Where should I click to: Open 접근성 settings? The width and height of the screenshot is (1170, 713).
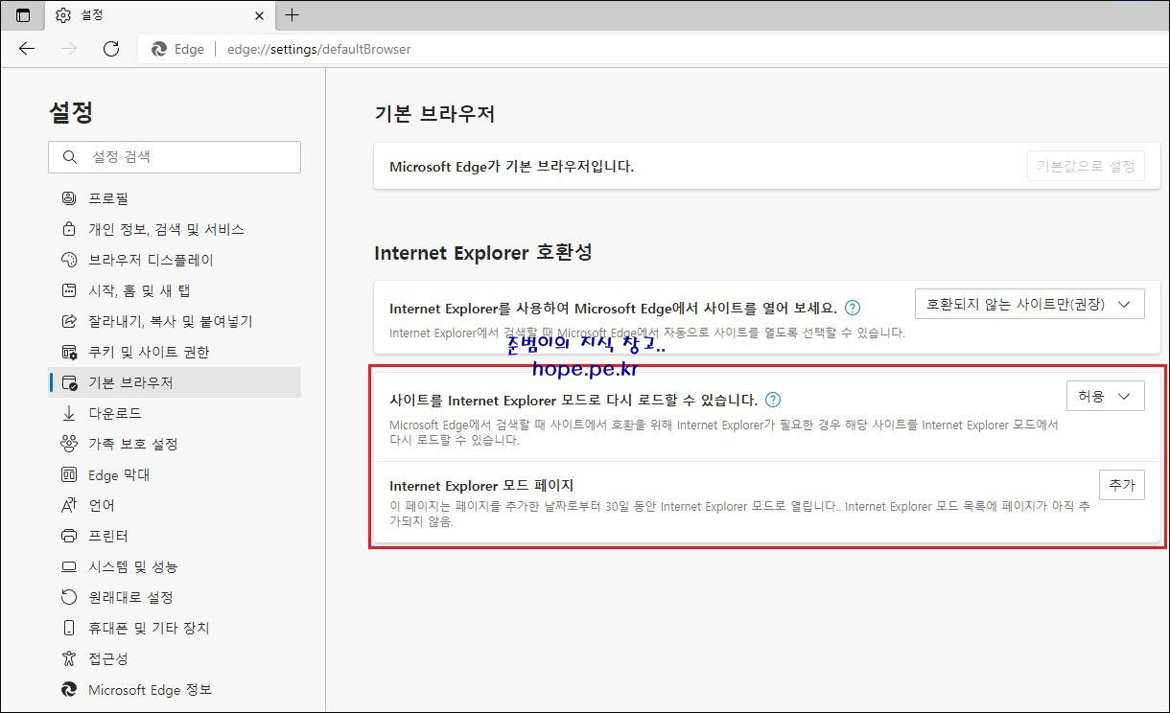coord(175,658)
